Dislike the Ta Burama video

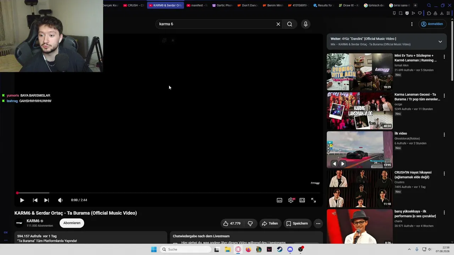click(x=250, y=223)
